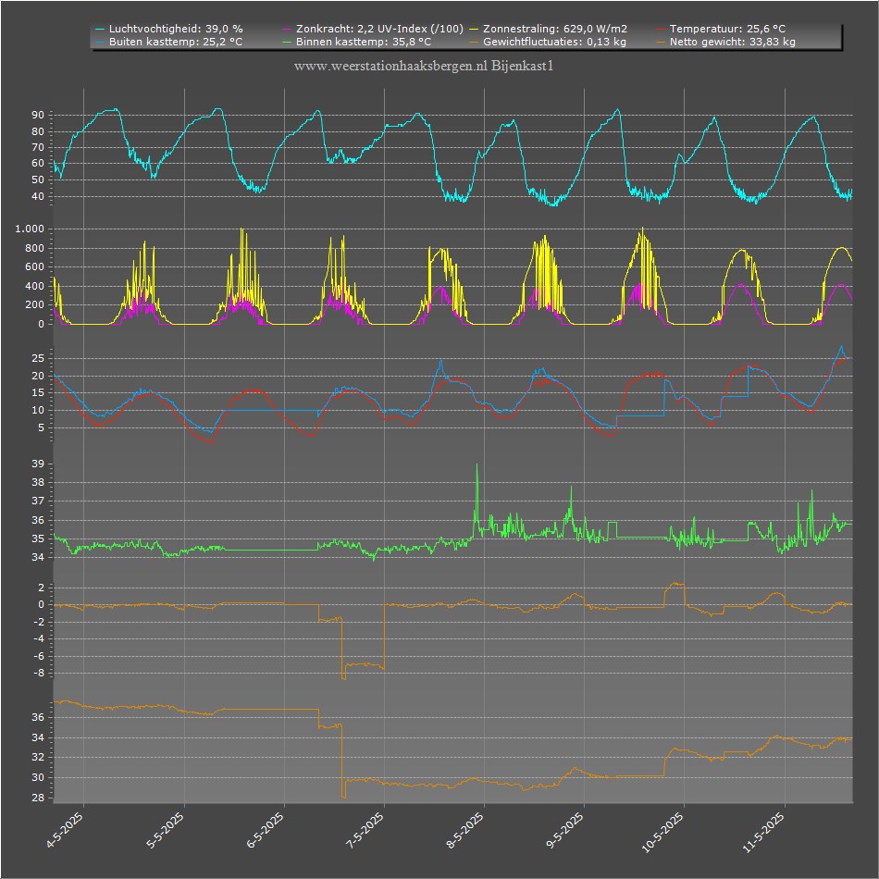Click the Temperatuur legend entry

pos(721,29)
